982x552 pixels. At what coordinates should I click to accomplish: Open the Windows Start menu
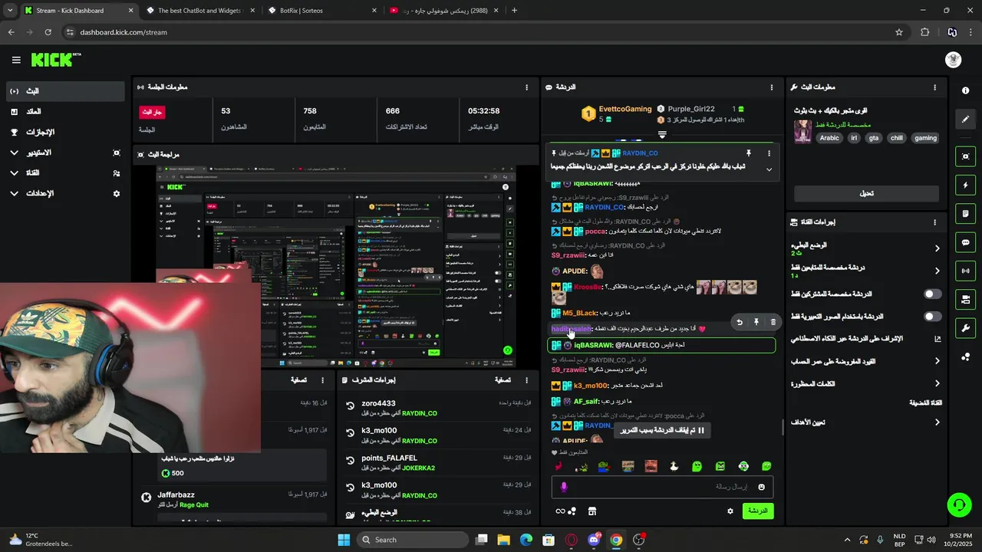click(x=344, y=540)
